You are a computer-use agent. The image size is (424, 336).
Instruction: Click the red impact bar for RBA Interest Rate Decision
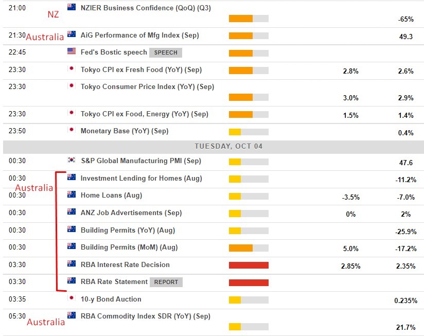(x=249, y=264)
